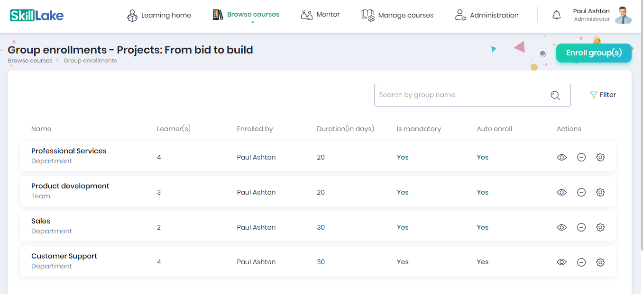
Task: Open settings gear for the Sales group
Action: [600, 227]
